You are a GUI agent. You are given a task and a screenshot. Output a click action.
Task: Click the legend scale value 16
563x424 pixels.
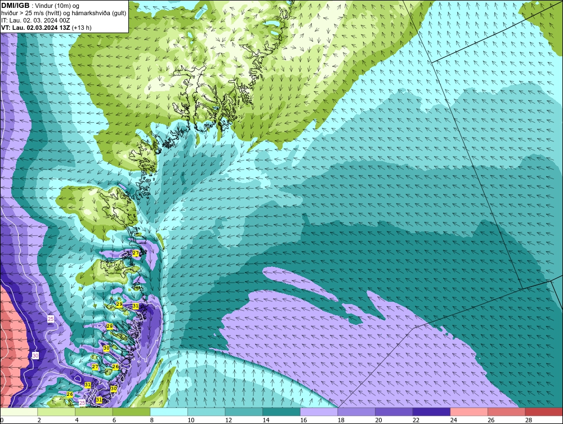[x=303, y=420]
